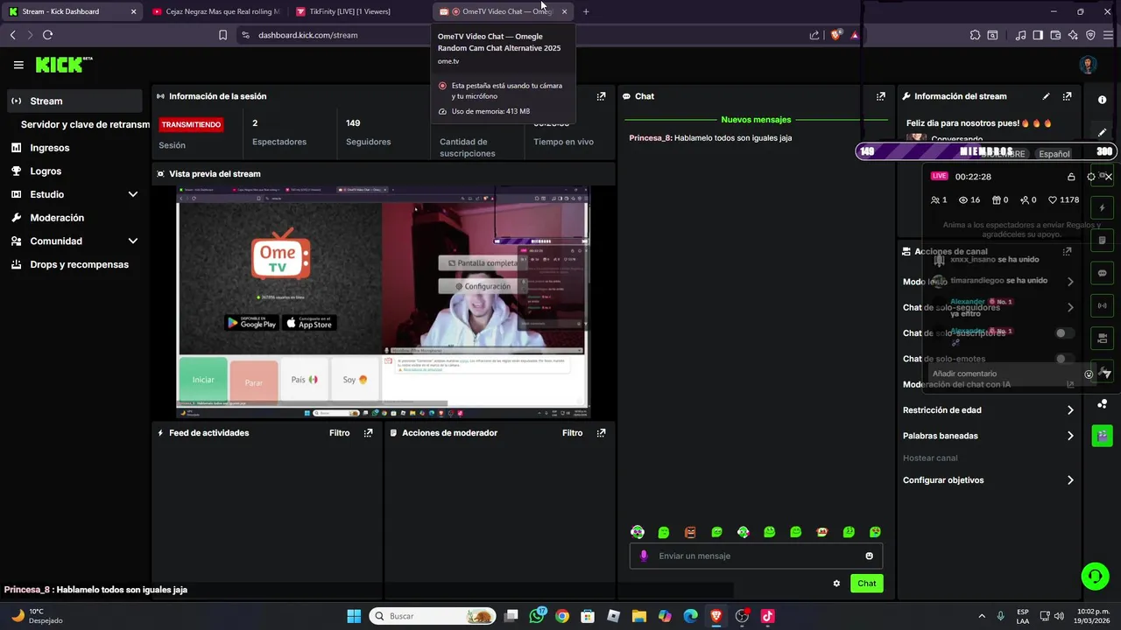Open the profile avatar menu
This screenshot has width=1121, height=630.
1088,65
